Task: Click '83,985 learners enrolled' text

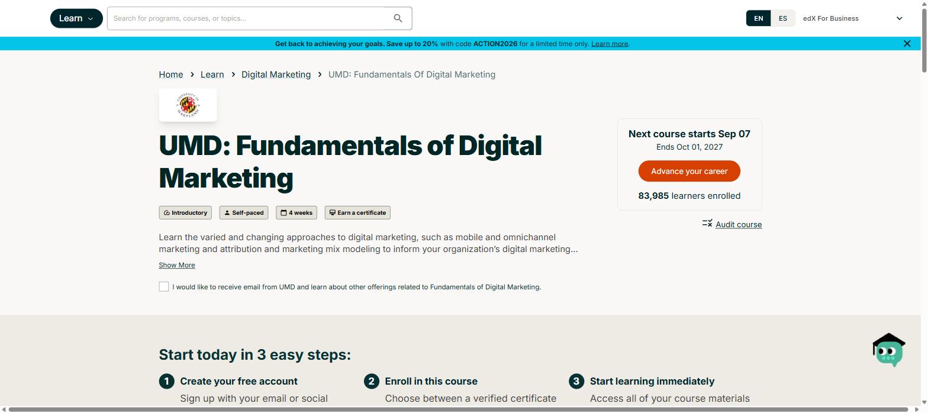Action: pyautogui.click(x=689, y=196)
